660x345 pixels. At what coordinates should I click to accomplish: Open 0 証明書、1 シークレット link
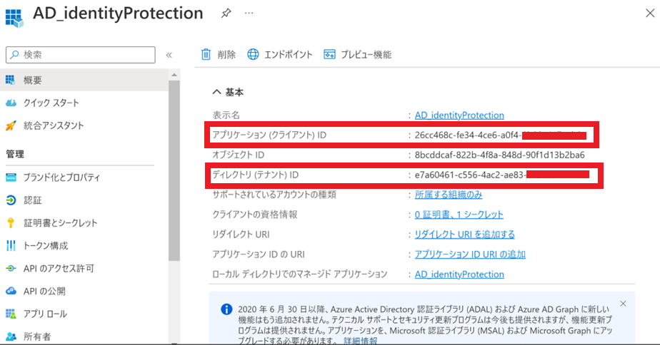(x=459, y=215)
